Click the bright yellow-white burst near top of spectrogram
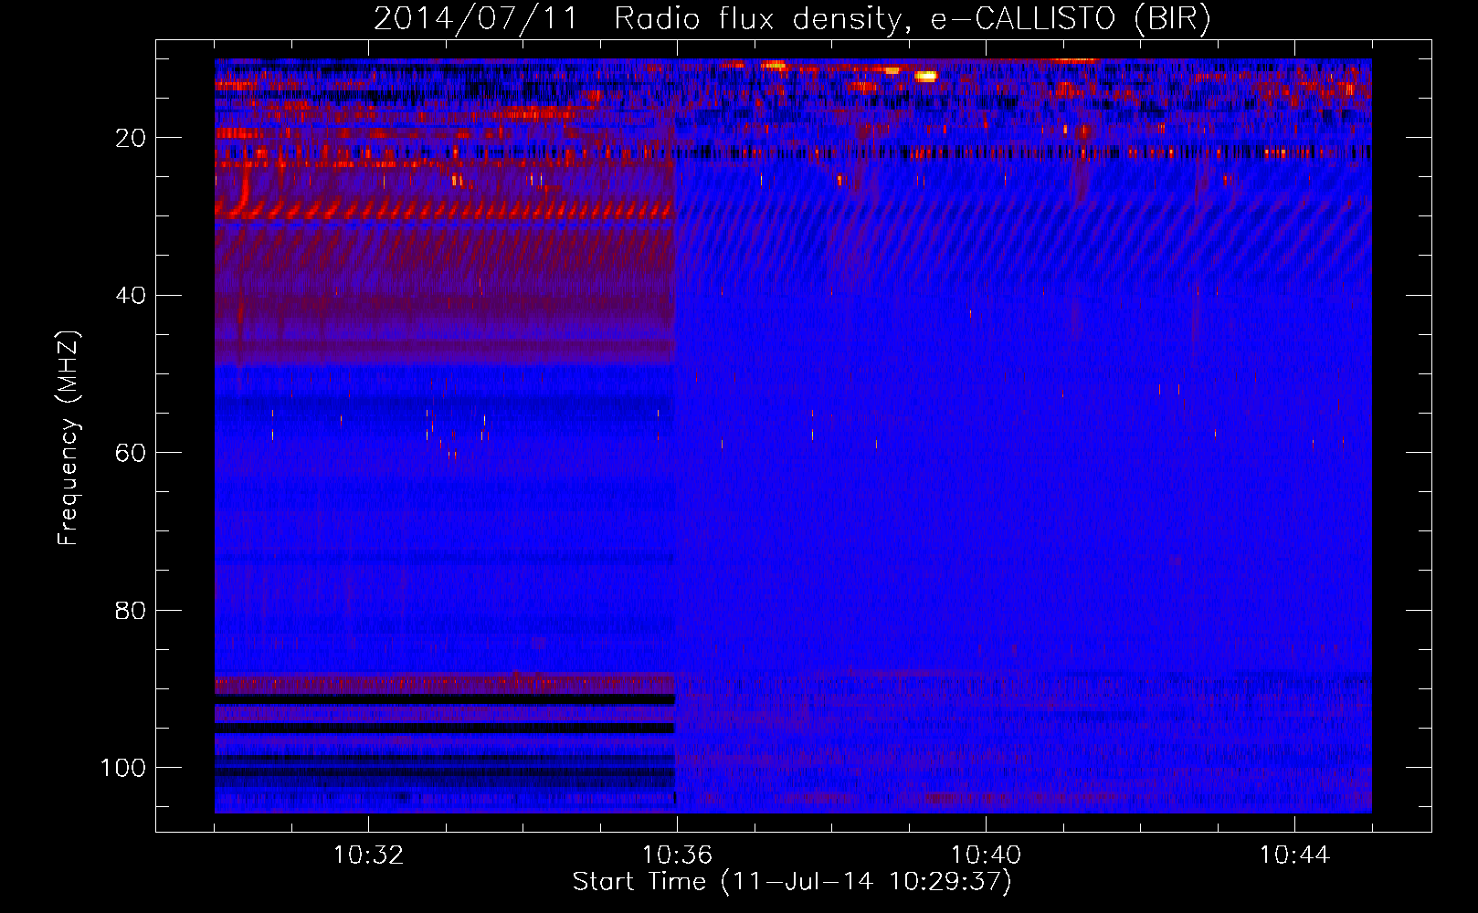 click(926, 77)
